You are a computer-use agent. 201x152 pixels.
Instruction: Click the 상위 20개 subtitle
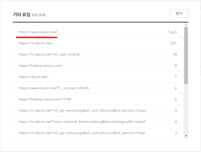tap(38, 15)
